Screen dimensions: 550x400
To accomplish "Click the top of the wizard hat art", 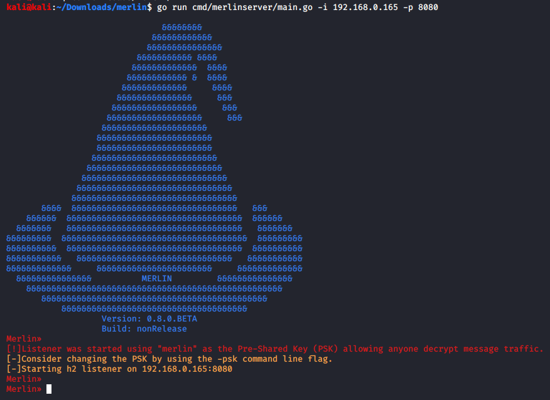I will point(182,28).
